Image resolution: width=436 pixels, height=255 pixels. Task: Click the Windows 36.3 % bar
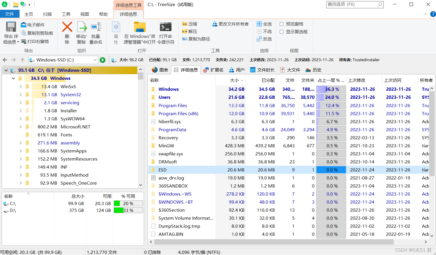[x=331, y=89]
